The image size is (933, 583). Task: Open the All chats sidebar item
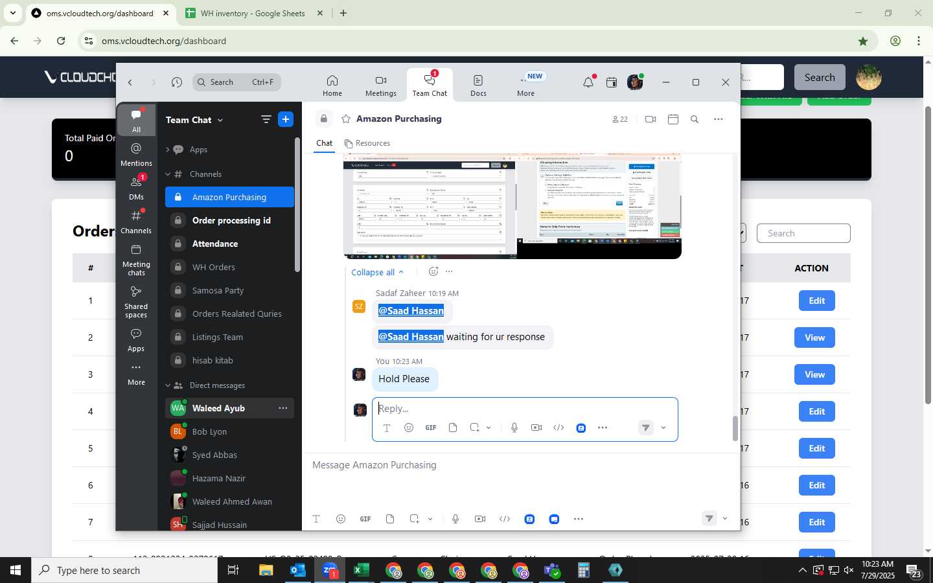pos(136,120)
